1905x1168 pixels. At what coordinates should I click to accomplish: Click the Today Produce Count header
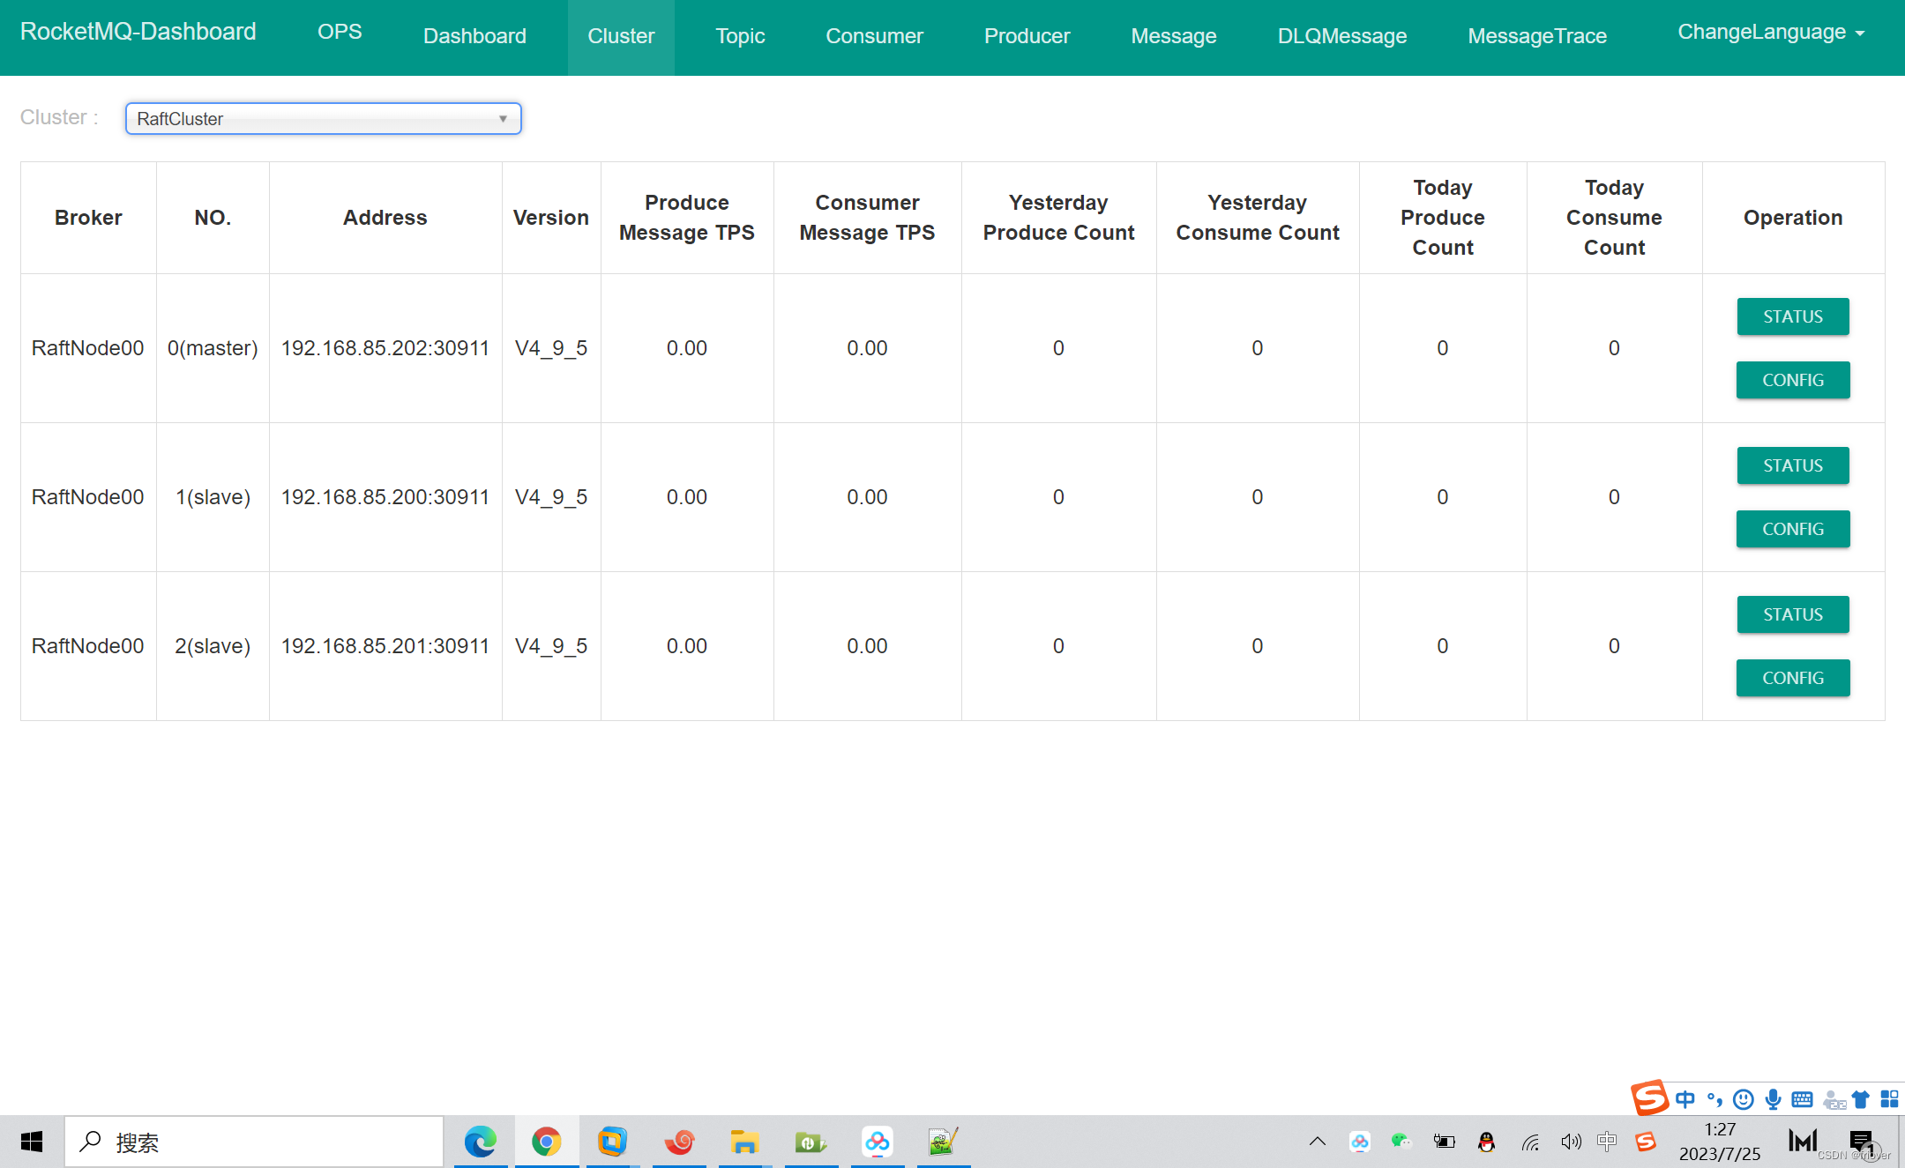(1443, 218)
